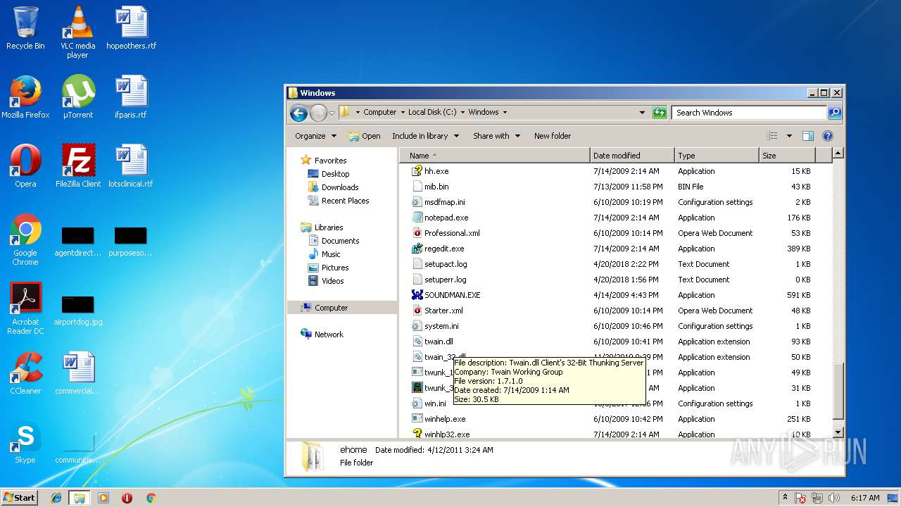The height and width of the screenshot is (507, 901).
Task: Open the Organize menu dropdown
Action: (x=315, y=136)
